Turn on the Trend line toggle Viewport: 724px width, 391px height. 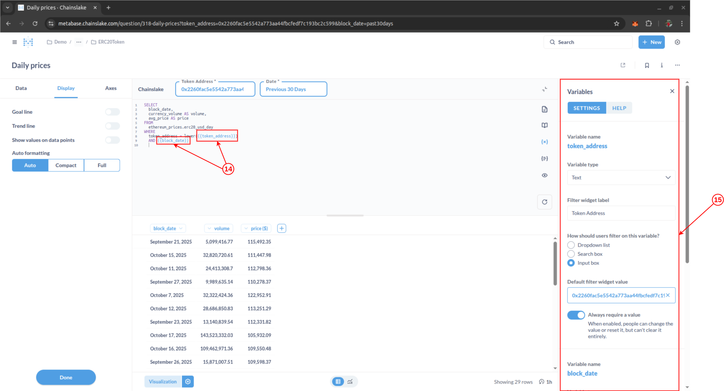pyautogui.click(x=112, y=126)
